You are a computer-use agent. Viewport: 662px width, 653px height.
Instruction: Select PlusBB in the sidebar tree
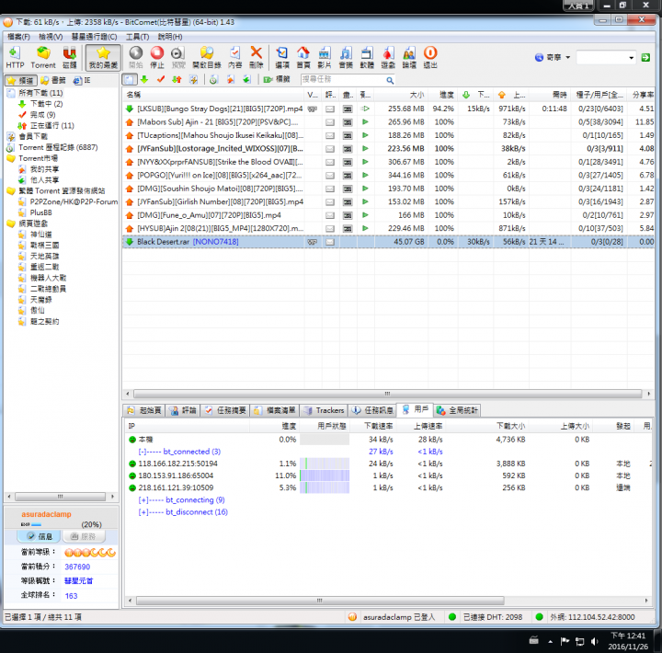pyautogui.click(x=40, y=212)
